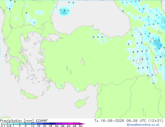Open the weatheronline.co.uk copyright link

[x=143, y=125]
